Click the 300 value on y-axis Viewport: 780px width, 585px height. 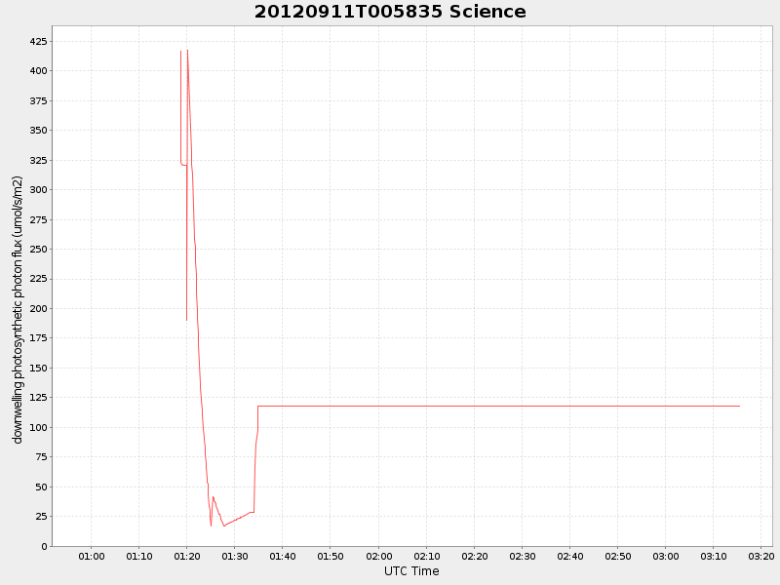point(38,189)
